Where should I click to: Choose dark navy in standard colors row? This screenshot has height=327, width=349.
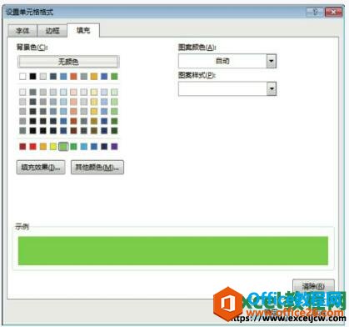pyautogui.click(x=104, y=146)
